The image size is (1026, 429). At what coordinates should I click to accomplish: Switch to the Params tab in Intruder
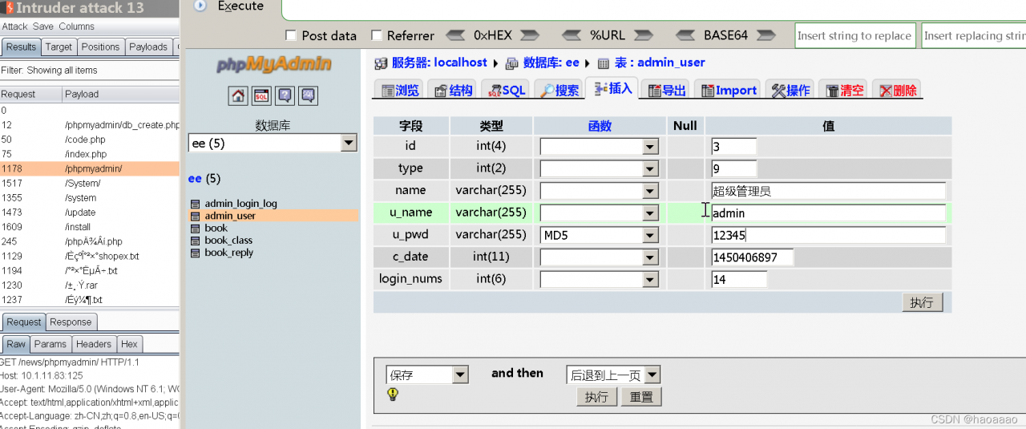(50, 344)
